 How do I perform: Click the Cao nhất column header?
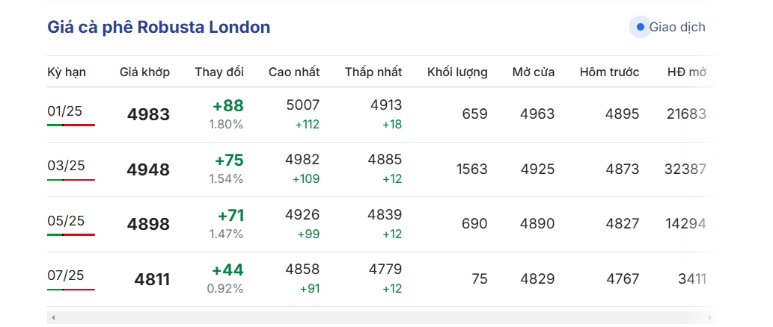[x=294, y=72]
